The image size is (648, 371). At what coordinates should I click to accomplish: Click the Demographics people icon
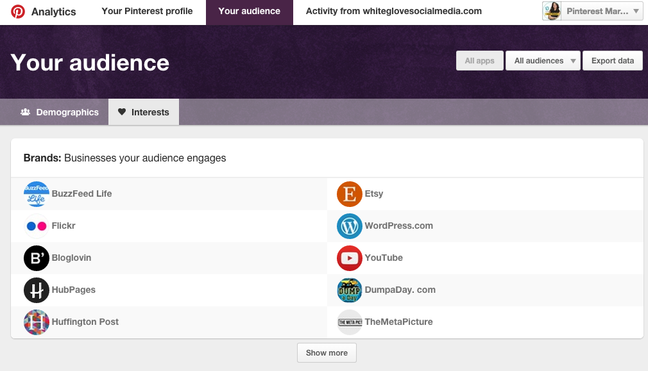26,112
